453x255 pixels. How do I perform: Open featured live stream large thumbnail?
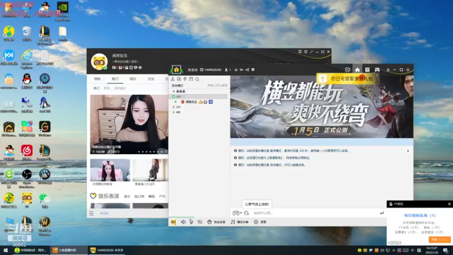pos(129,124)
